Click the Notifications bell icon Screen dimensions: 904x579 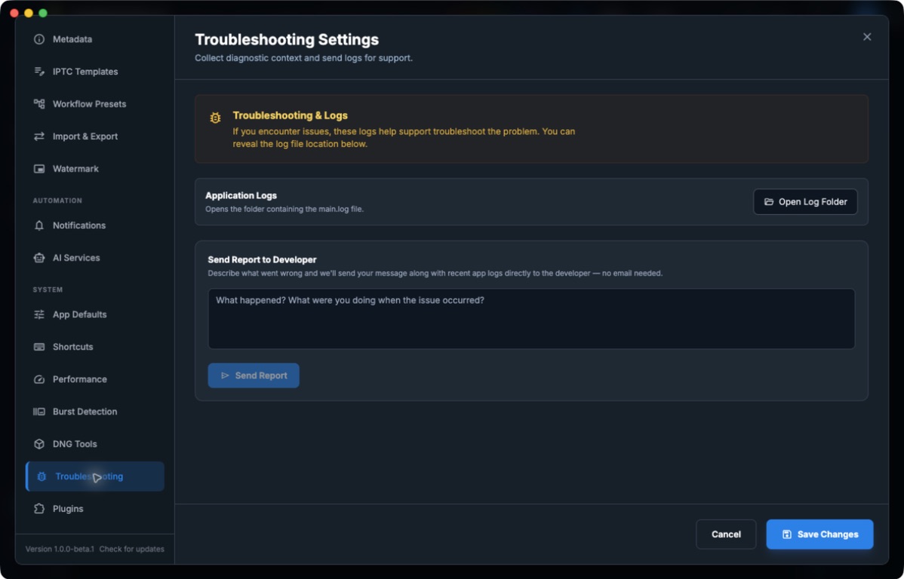(x=39, y=225)
